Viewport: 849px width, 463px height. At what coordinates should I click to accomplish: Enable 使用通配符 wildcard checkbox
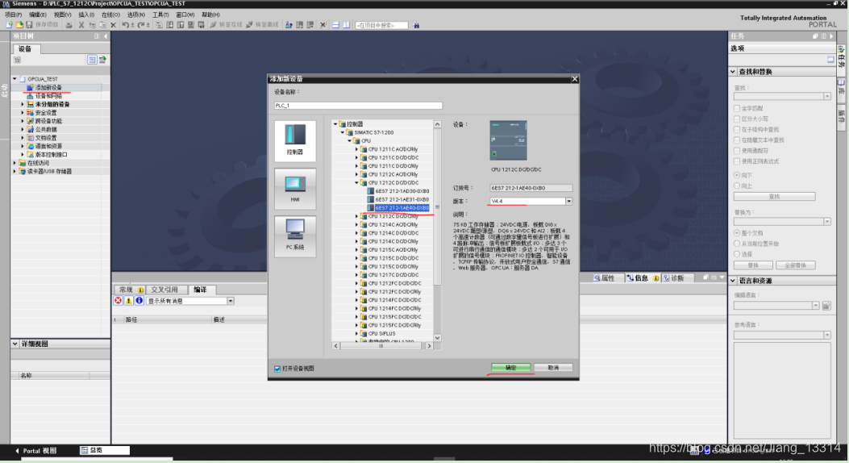tap(737, 151)
